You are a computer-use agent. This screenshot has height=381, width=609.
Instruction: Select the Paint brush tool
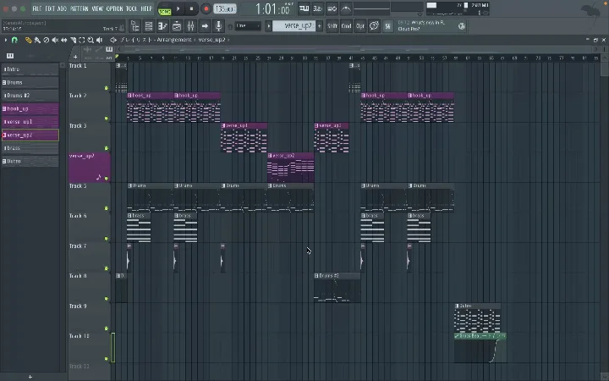[37, 40]
